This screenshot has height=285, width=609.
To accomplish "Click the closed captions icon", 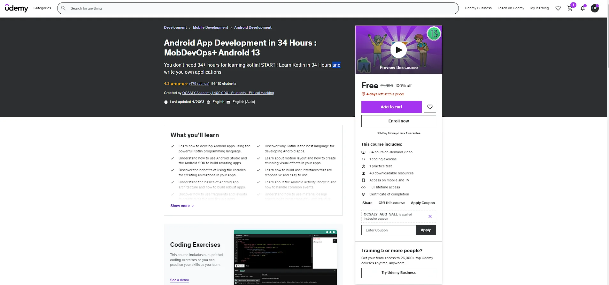I will coord(228,102).
